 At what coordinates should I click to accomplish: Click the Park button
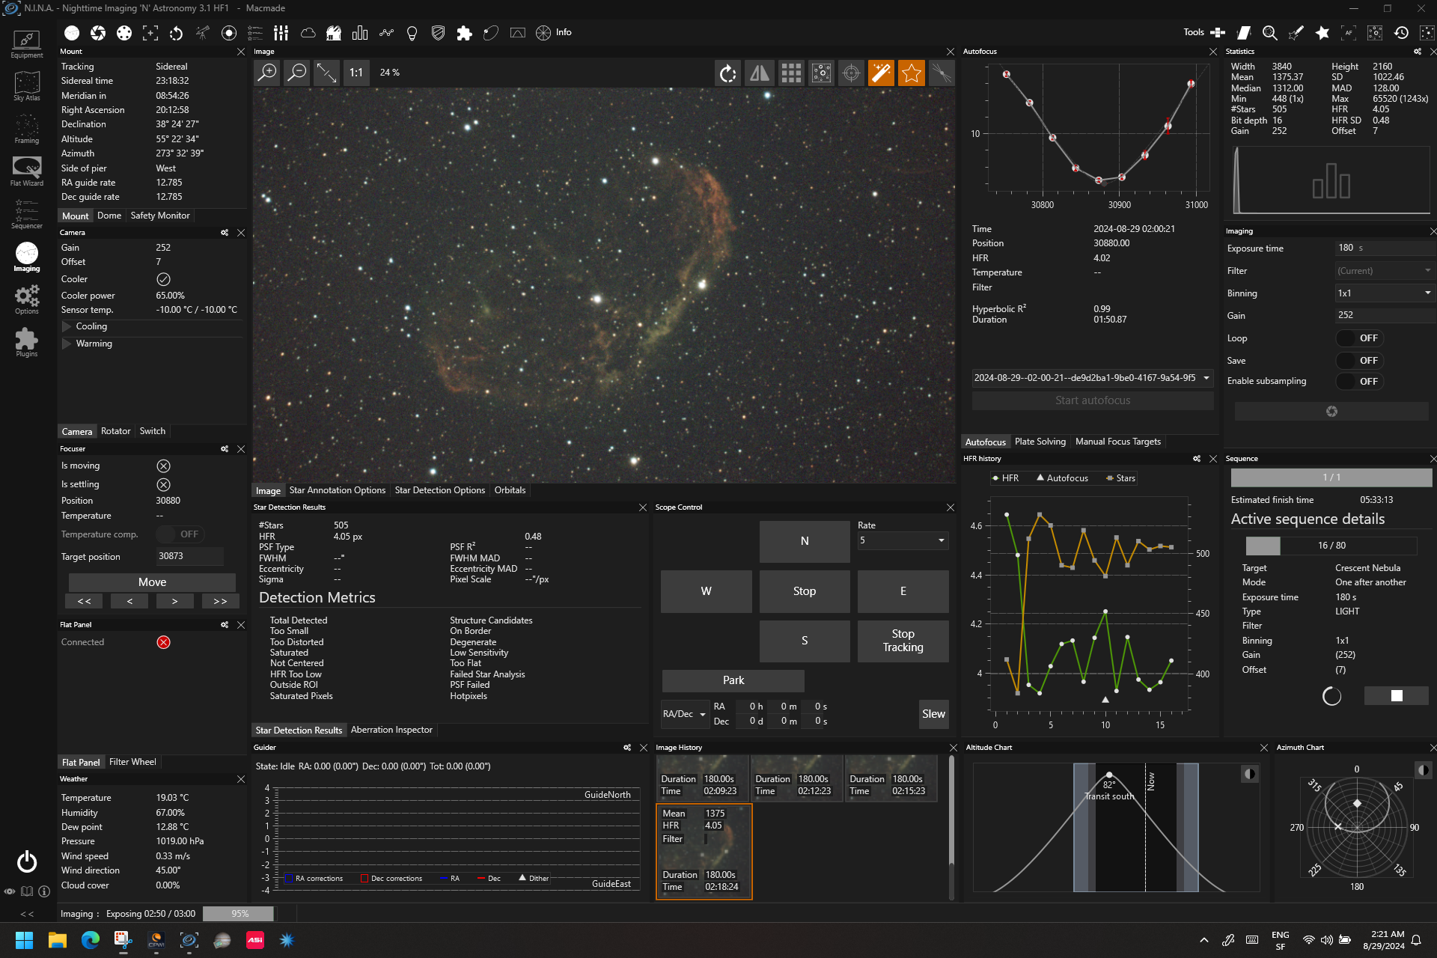click(733, 680)
